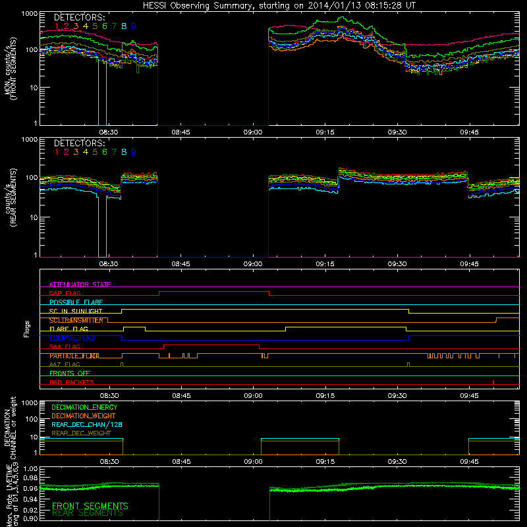Click the POSSIBLE FLARE label

coord(76,302)
